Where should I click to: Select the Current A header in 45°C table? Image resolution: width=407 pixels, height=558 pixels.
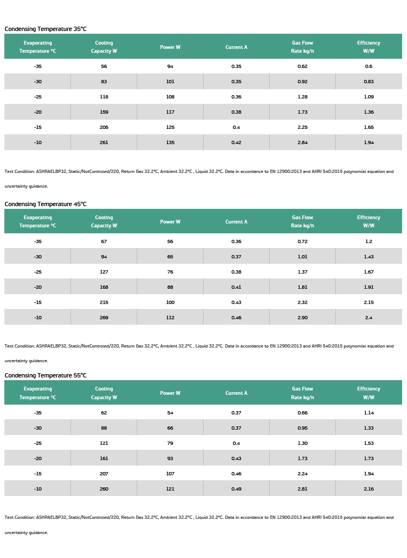[x=236, y=222]
